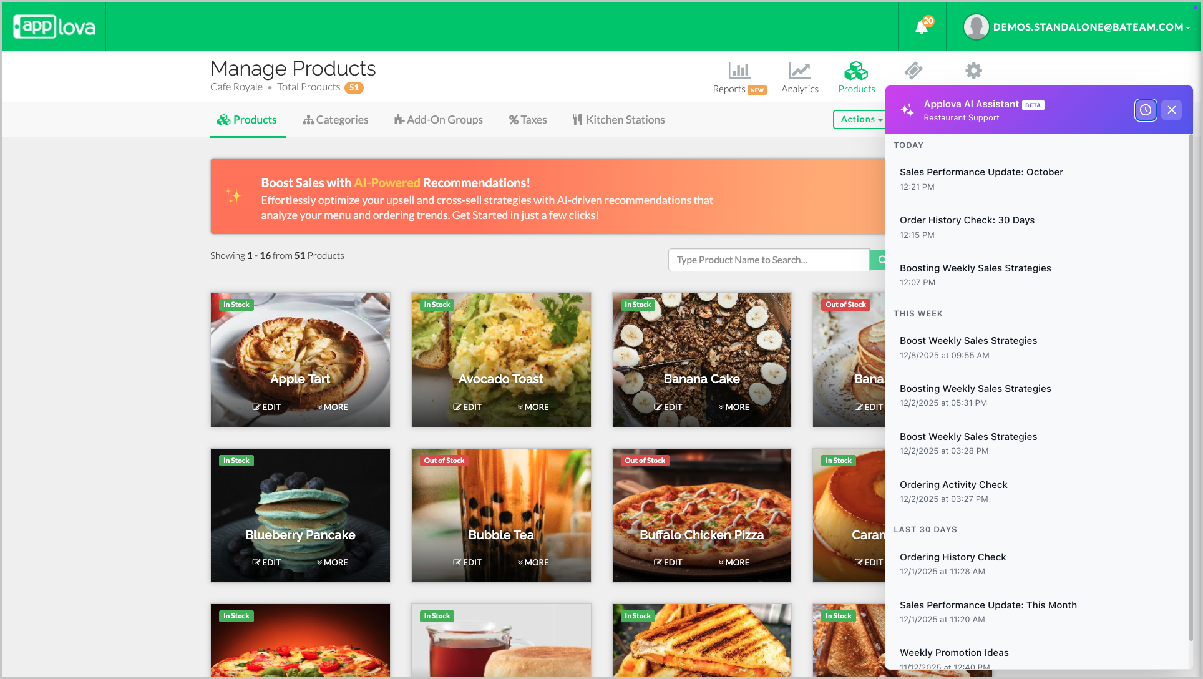
Task: Expand MORE options on Bubble Tea
Action: [533, 562]
